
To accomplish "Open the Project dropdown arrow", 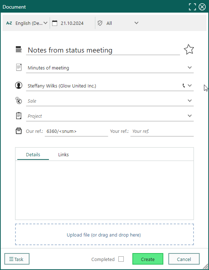I will [190, 116].
